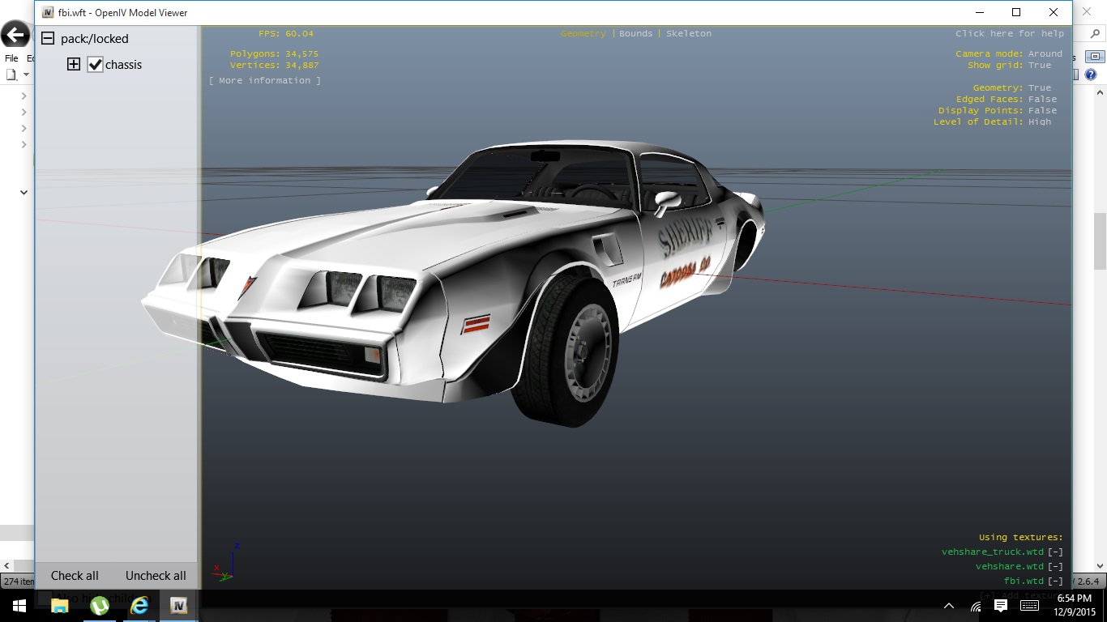The height and width of the screenshot is (622, 1107).
Task: Open the Action Center notifications icon
Action: 1001,605
